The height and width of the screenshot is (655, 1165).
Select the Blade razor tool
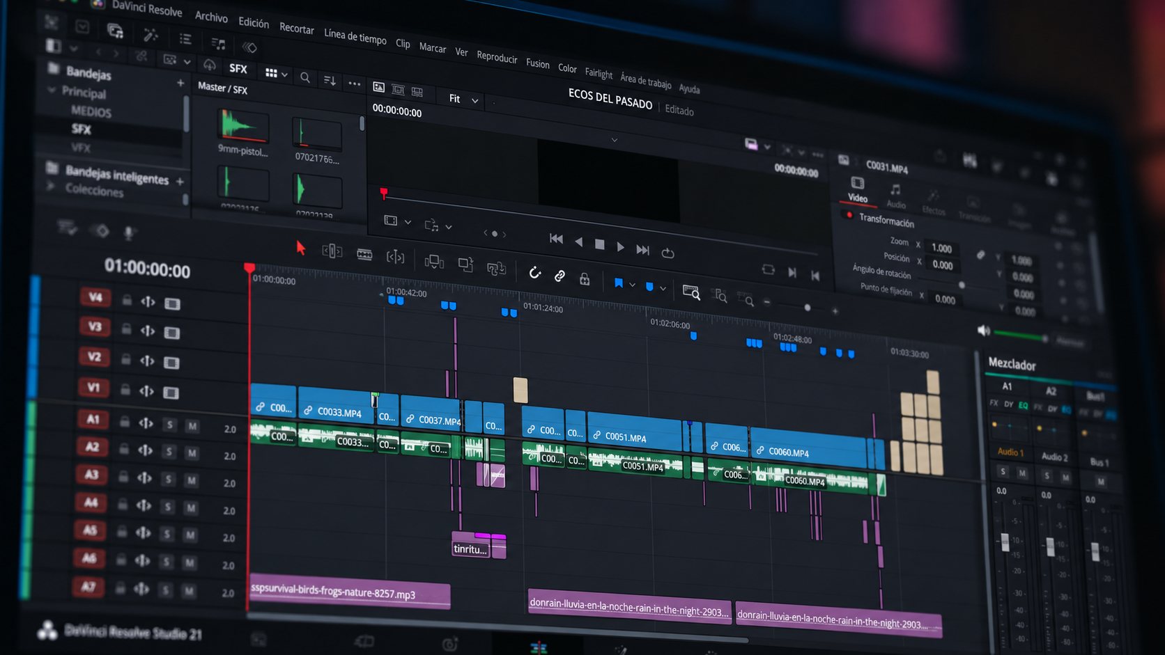pos(364,254)
